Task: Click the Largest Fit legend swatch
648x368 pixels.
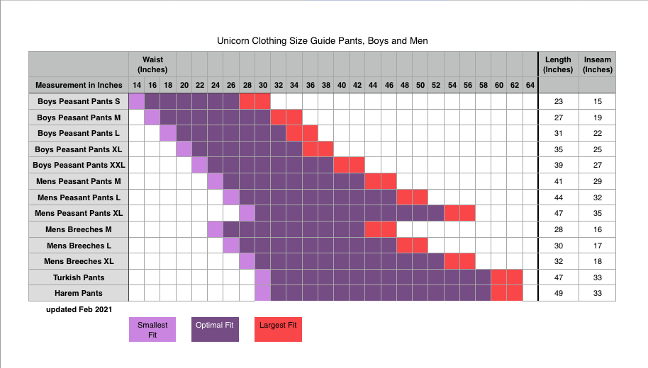Action: 278,329
